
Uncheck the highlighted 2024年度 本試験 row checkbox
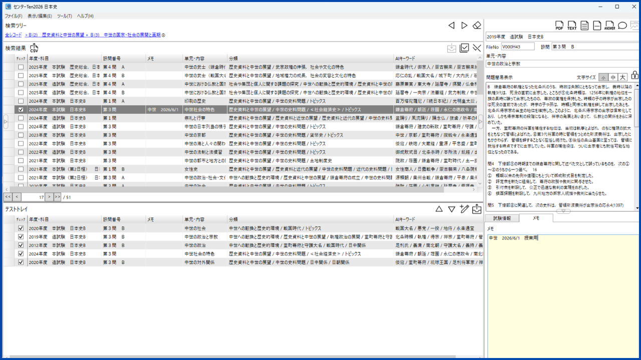click(x=21, y=109)
